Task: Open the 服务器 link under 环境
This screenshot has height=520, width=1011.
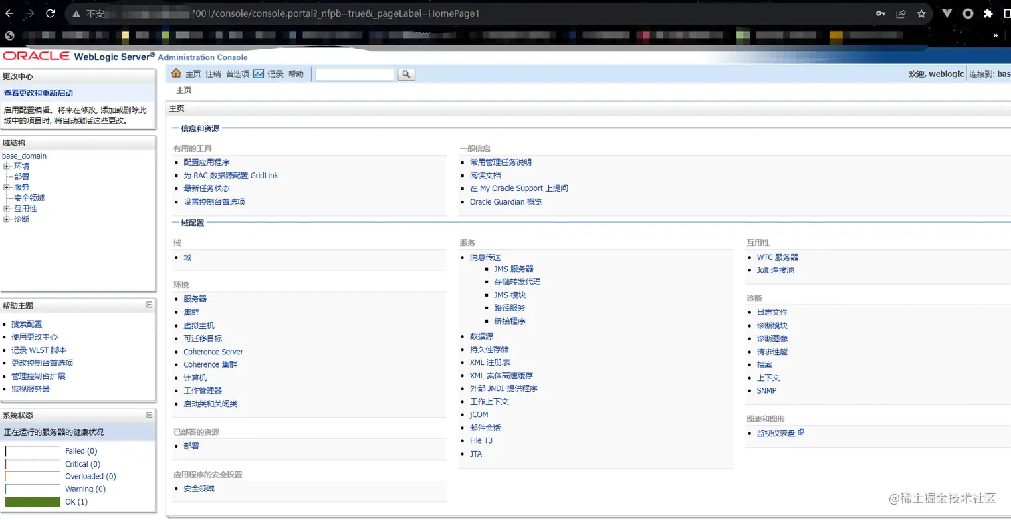Action: click(195, 299)
